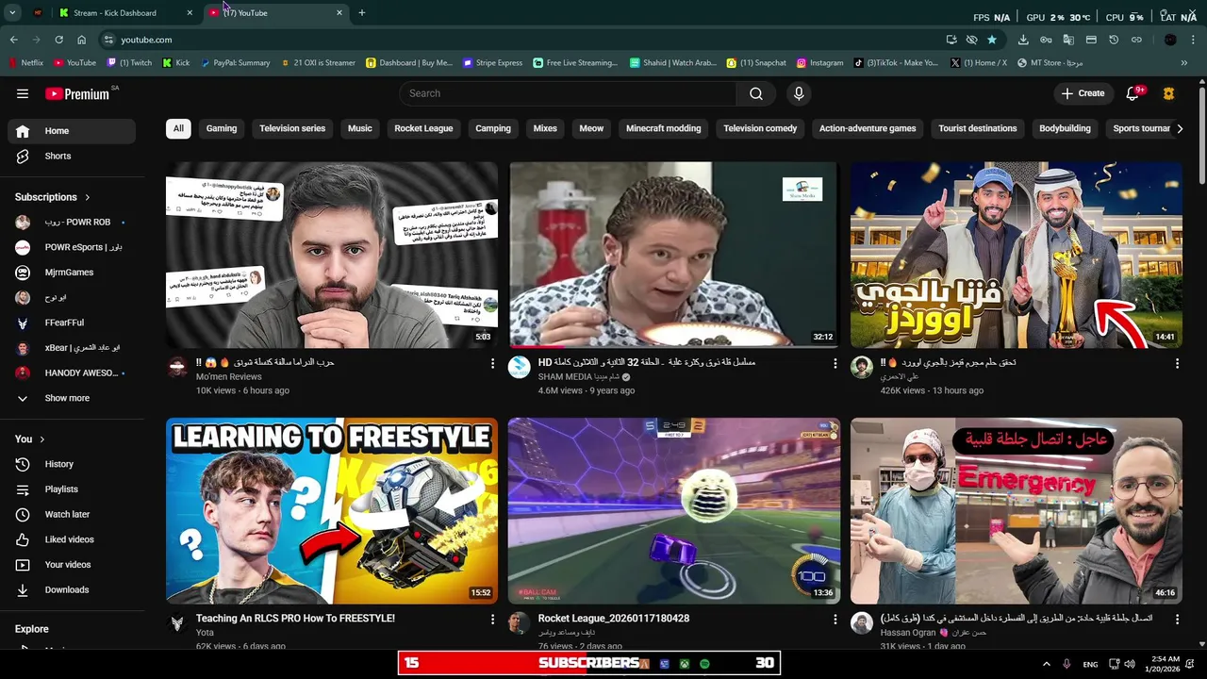Select the Tourist destinations chip
This screenshot has height=679, width=1207.
click(978, 128)
